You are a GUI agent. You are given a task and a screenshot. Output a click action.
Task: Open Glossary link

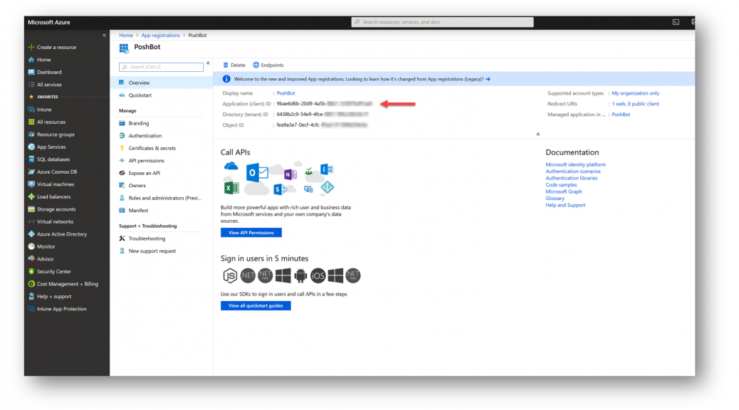click(x=555, y=199)
